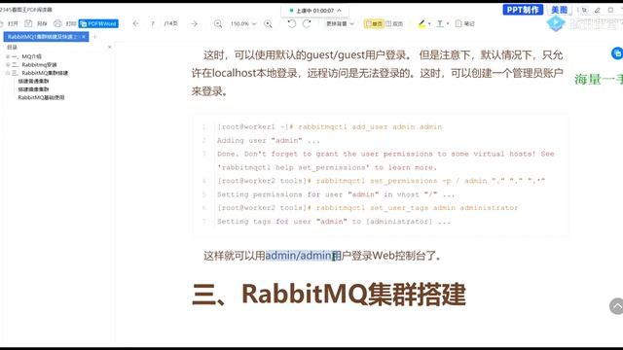
Task: Open the change background dropdown
Action: pos(340,23)
